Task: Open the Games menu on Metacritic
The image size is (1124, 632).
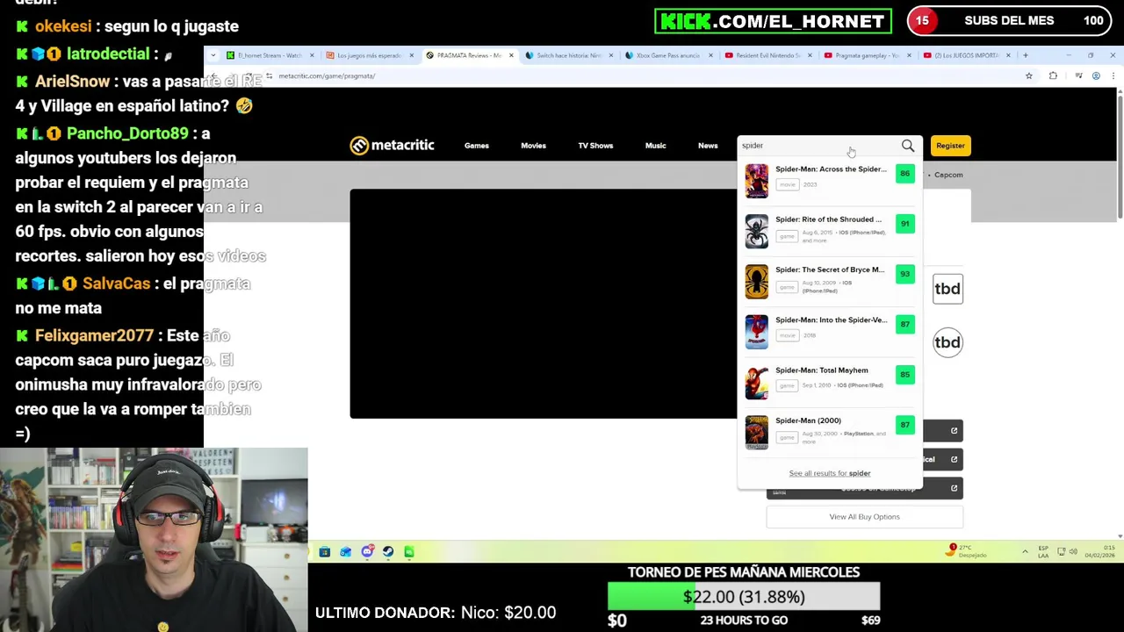Action: tap(477, 146)
